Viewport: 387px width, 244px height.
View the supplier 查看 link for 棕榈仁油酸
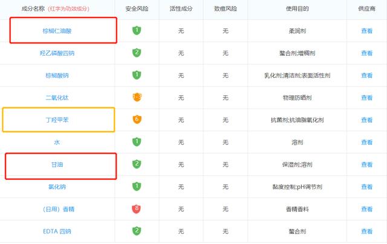click(367, 31)
